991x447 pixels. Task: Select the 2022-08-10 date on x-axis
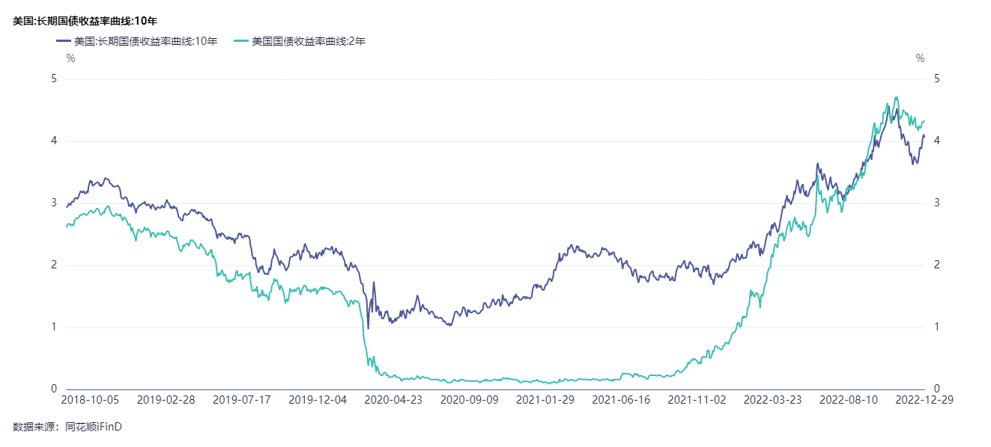pyautogui.click(x=848, y=400)
